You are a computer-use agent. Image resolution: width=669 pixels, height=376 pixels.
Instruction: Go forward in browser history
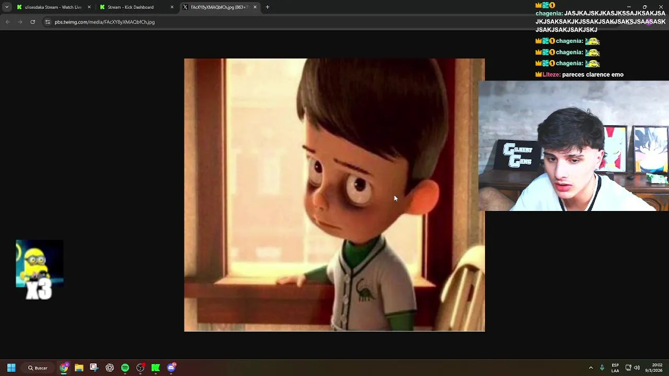click(x=20, y=22)
